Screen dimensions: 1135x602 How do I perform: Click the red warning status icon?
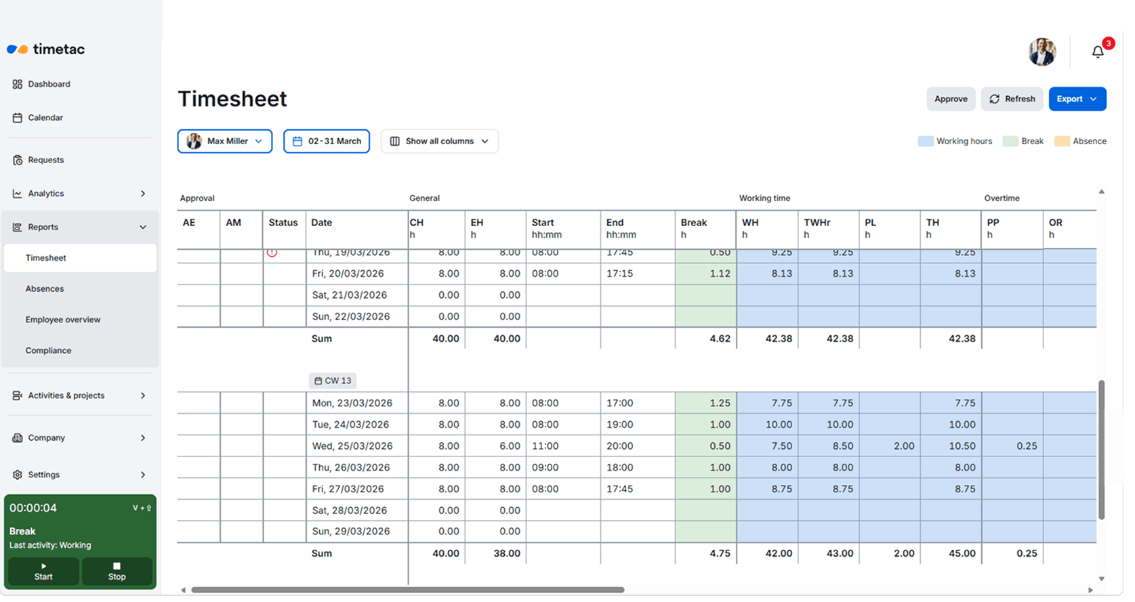point(272,253)
